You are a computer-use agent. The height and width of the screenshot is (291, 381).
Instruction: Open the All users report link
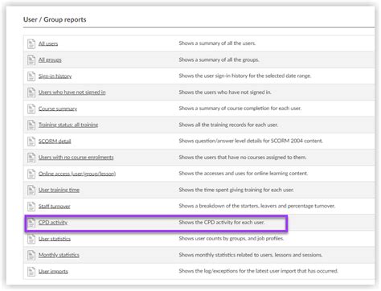(x=48, y=43)
